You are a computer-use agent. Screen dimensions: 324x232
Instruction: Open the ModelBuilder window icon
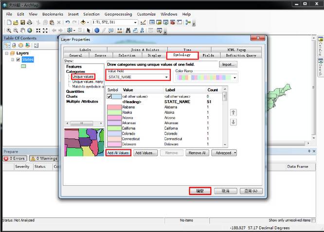coord(188,22)
